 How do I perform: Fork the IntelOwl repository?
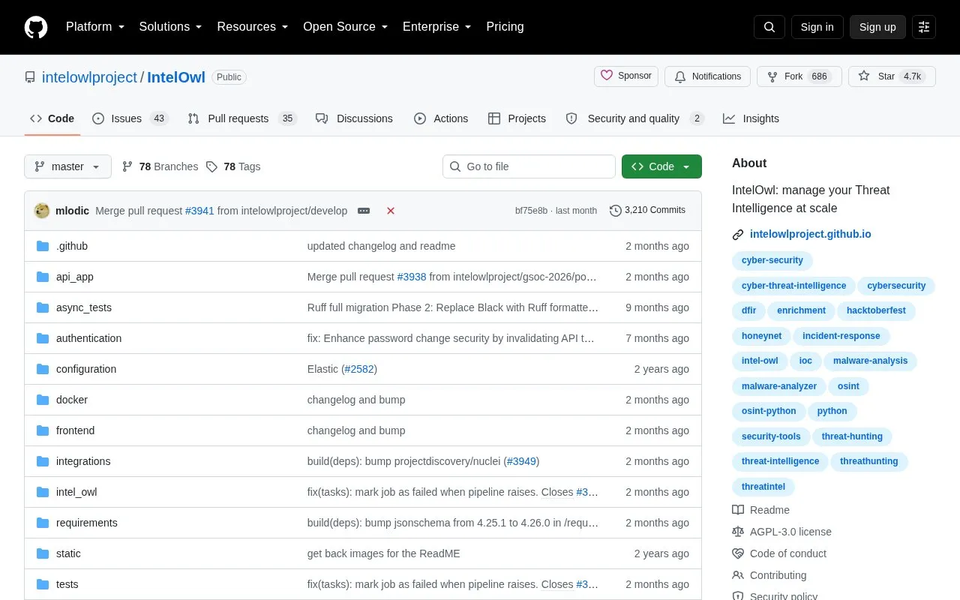[798, 76]
